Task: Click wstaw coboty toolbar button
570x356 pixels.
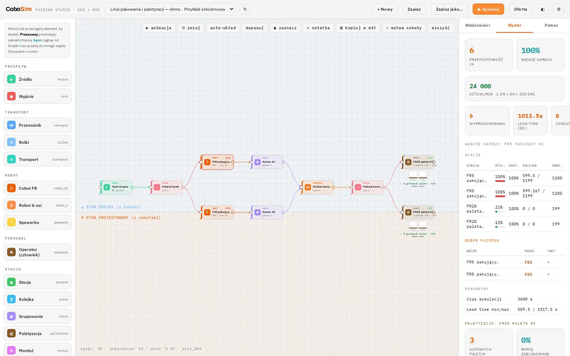Action: click(404, 28)
